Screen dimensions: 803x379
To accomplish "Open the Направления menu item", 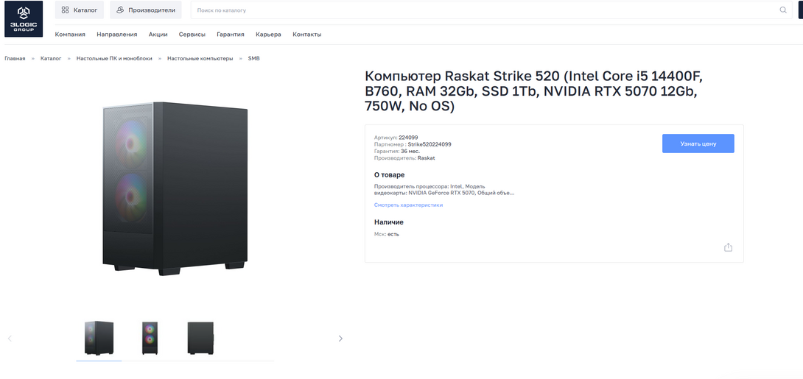I will [116, 35].
